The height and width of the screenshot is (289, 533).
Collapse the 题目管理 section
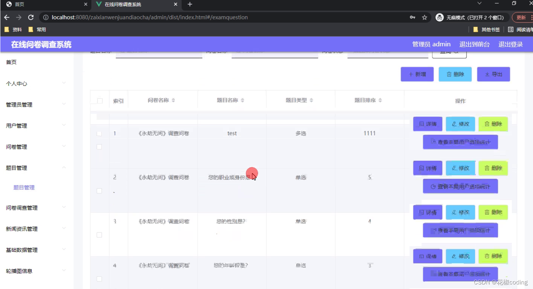16,168
